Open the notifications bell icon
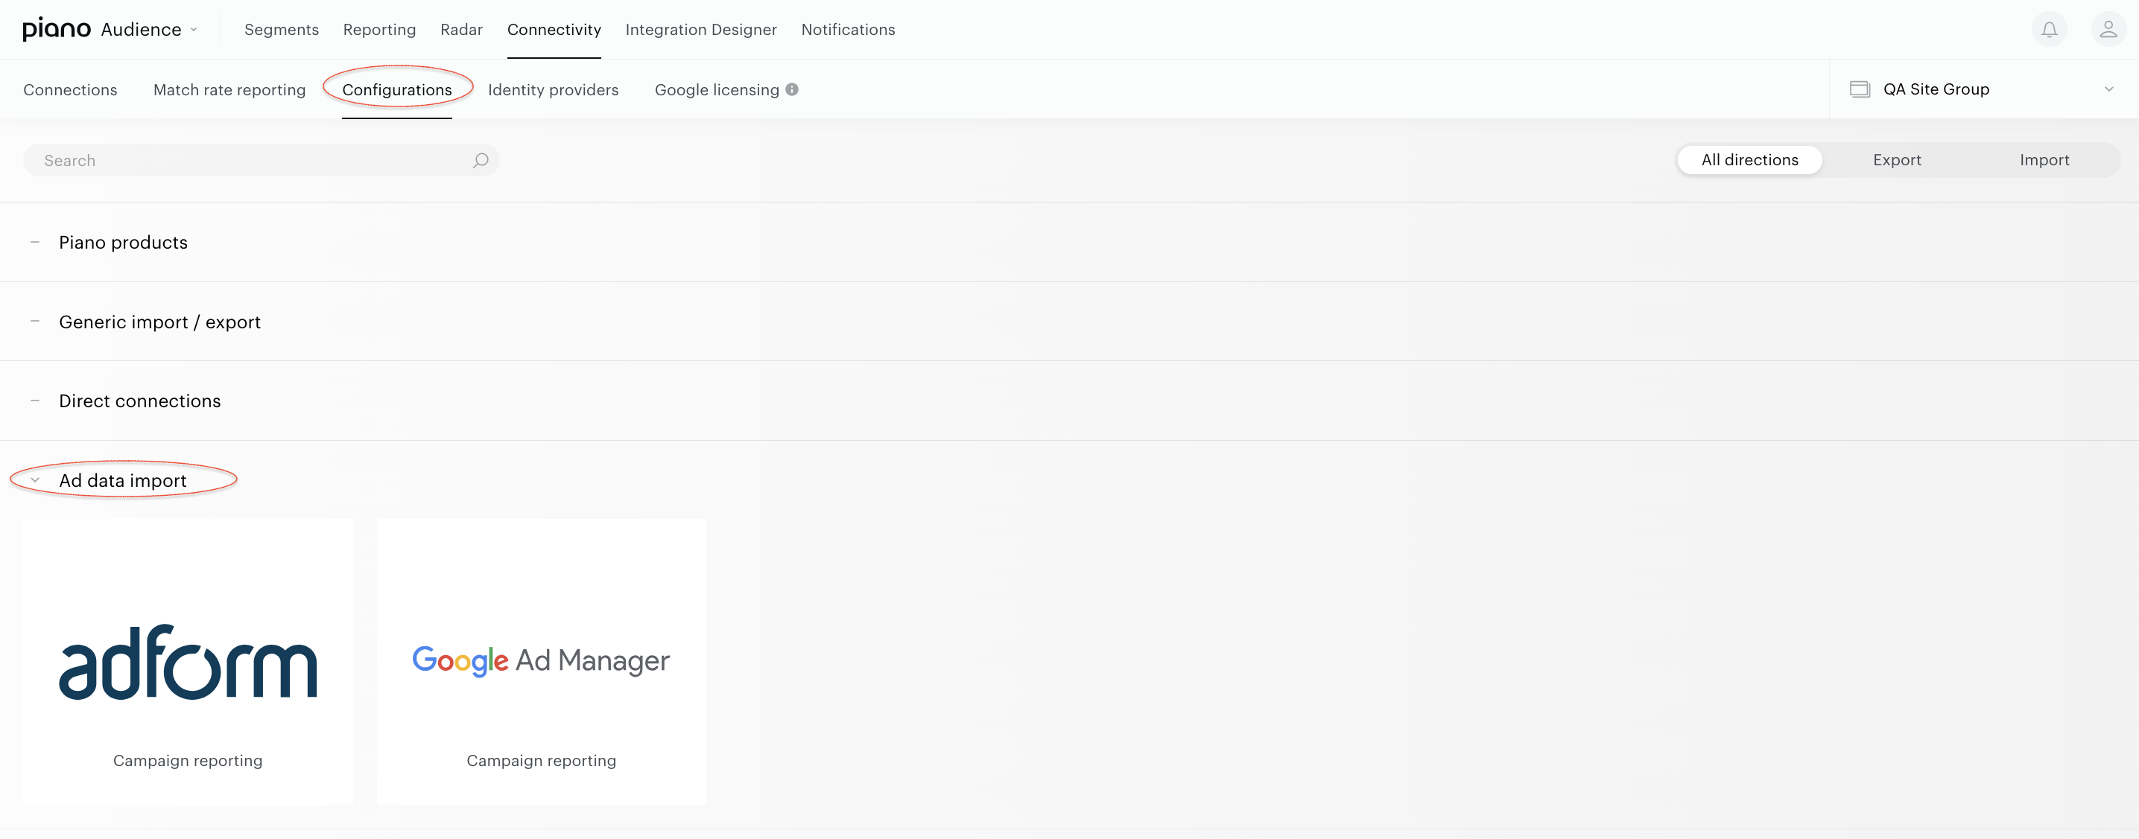2139x839 pixels. pos(2049,30)
